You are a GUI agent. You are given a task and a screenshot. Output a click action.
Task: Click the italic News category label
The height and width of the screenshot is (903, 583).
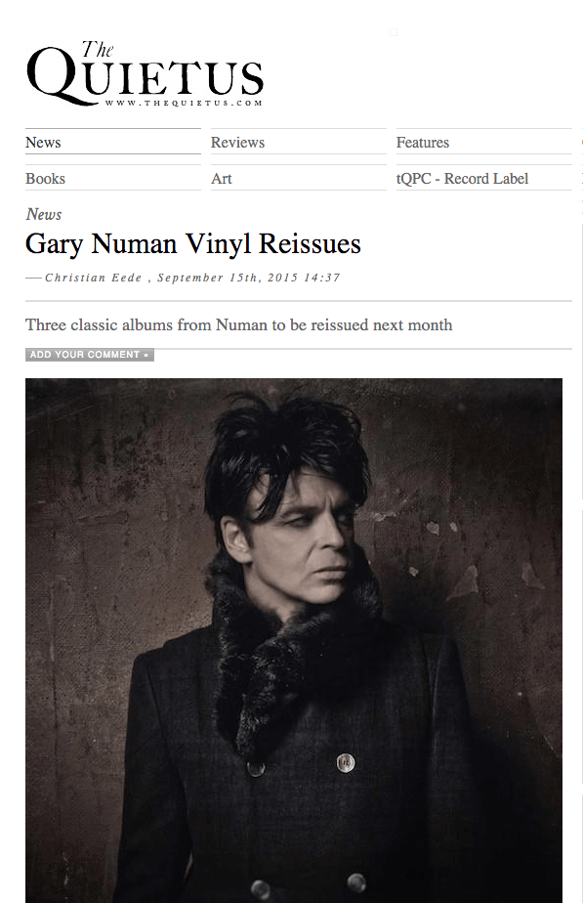pyautogui.click(x=44, y=214)
